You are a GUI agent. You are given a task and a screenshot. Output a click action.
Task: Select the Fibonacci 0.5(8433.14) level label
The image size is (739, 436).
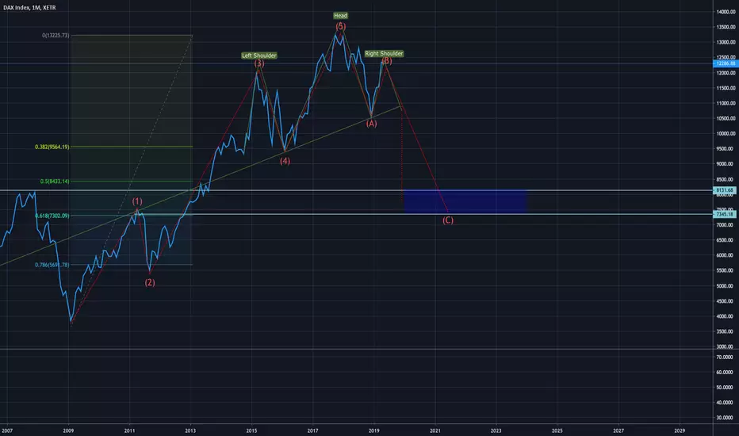point(55,182)
